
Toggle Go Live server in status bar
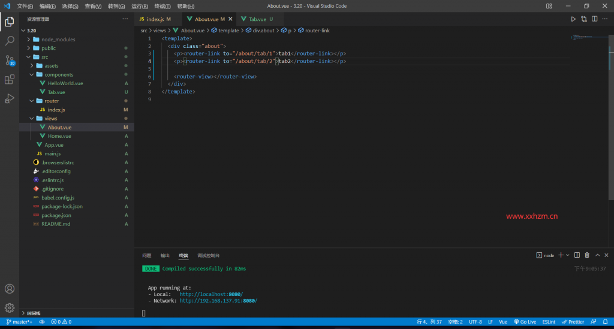[525, 322]
